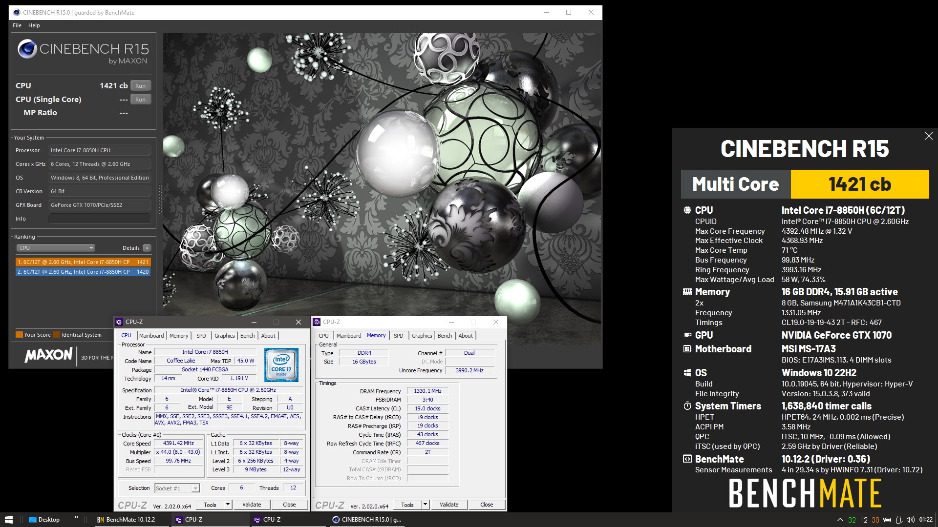Click the Tools button in the processor CPU-Z window

(x=210, y=505)
